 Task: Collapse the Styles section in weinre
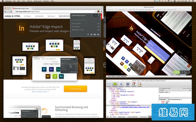[x=160, y=90]
